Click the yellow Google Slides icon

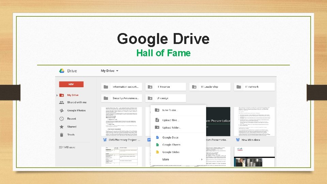coord(157,152)
